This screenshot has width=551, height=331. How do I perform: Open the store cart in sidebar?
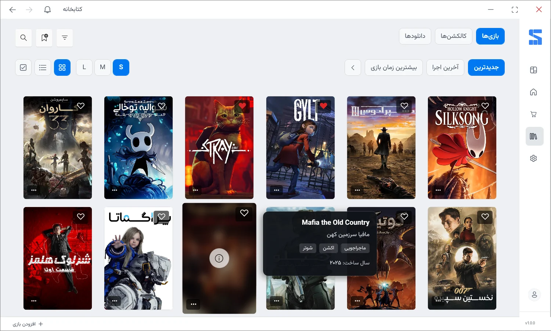tap(534, 114)
